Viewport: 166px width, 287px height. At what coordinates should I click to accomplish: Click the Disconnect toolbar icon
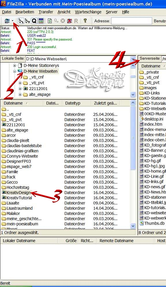[x=69, y=21]
